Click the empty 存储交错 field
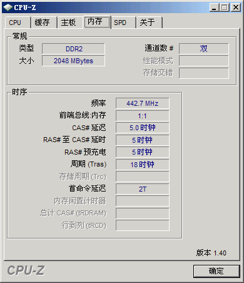 point(204,73)
